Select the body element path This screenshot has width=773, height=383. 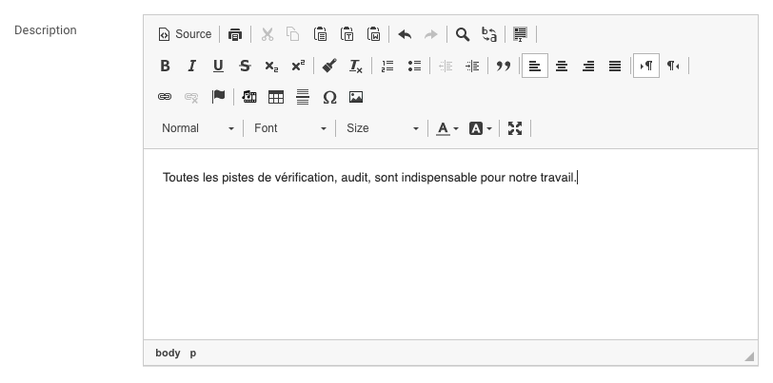(x=168, y=353)
